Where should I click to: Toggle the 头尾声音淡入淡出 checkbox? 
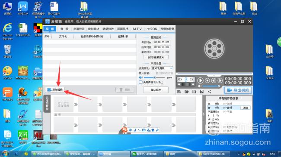(140, 82)
